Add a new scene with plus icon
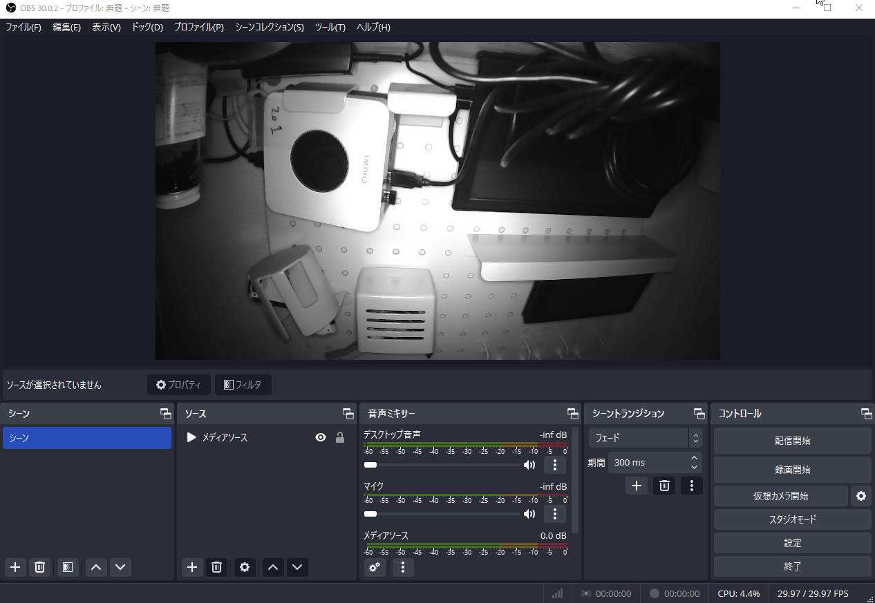This screenshot has height=603, width=875. [15, 567]
